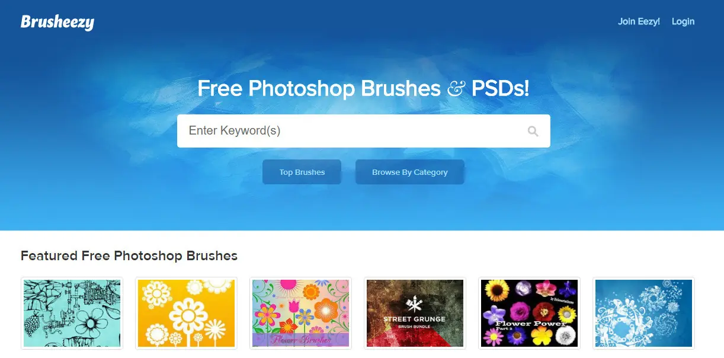Open the Flower Power Part 2 thumbnail
Screen dimensions: 724x358
pyautogui.click(x=529, y=314)
